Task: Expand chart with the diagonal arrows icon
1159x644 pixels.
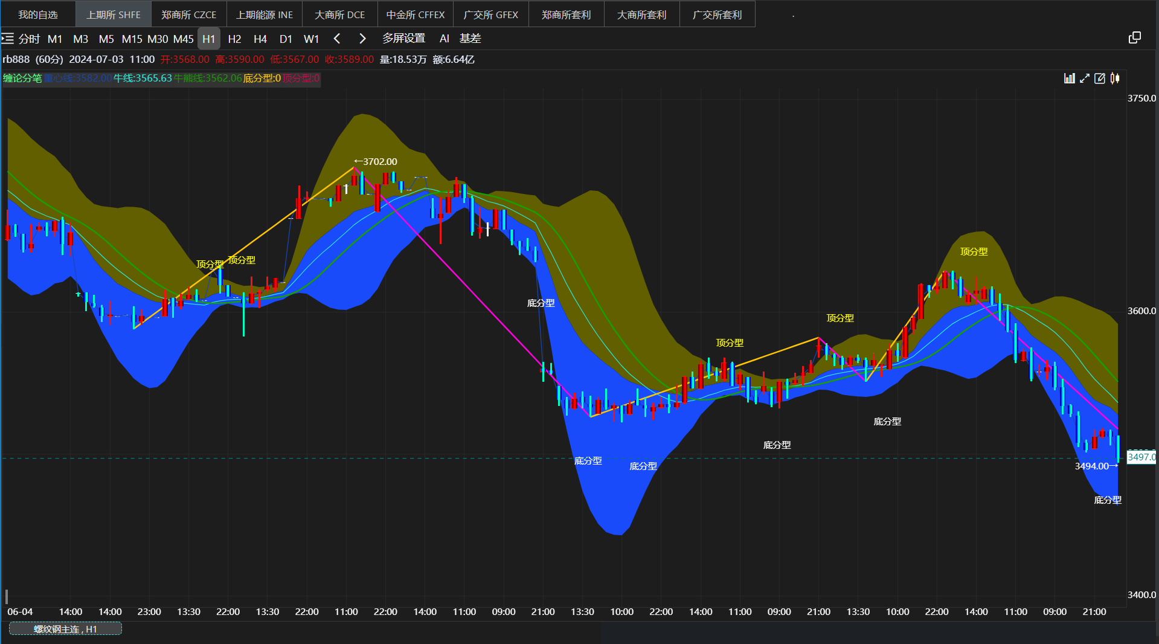Action: pos(1085,79)
